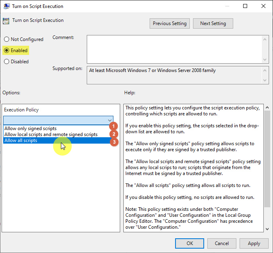
Task: Click the Comment box scroll up arrow
Action: pos(265,39)
